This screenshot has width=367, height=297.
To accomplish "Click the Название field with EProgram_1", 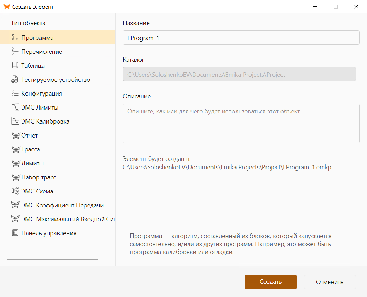I will click(x=241, y=37).
